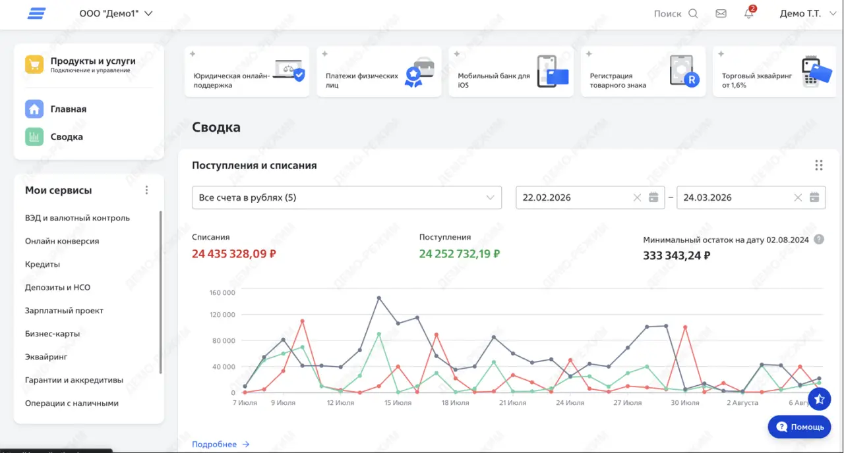Select Кредиты in Мои сервисы
The width and height of the screenshot is (844, 453).
tap(42, 264)
